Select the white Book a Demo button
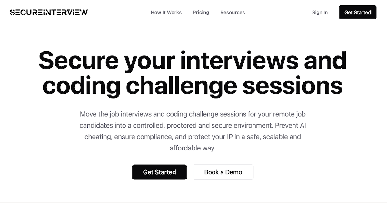 223,172
